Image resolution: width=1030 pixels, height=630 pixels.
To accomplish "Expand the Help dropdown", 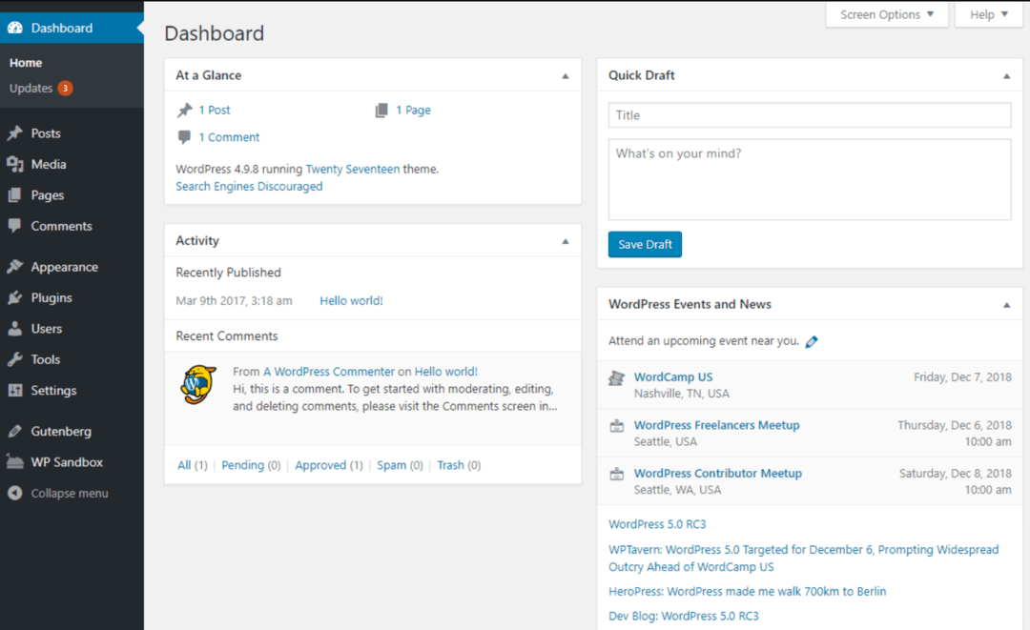I will [x=988, y=14].
